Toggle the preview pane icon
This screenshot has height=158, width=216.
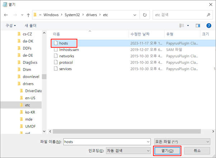198,25
